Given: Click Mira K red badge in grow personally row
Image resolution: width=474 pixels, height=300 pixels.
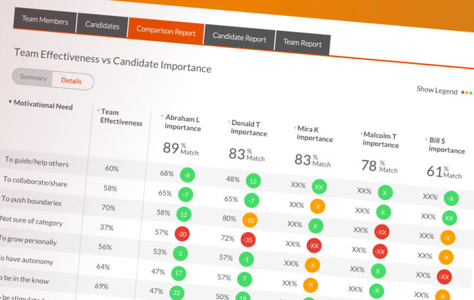Looking at the screenshot, I should (x=314, y=245).
